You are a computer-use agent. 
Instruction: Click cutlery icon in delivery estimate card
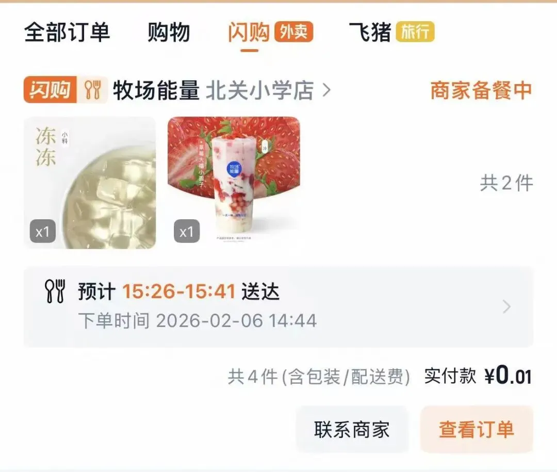55,291
